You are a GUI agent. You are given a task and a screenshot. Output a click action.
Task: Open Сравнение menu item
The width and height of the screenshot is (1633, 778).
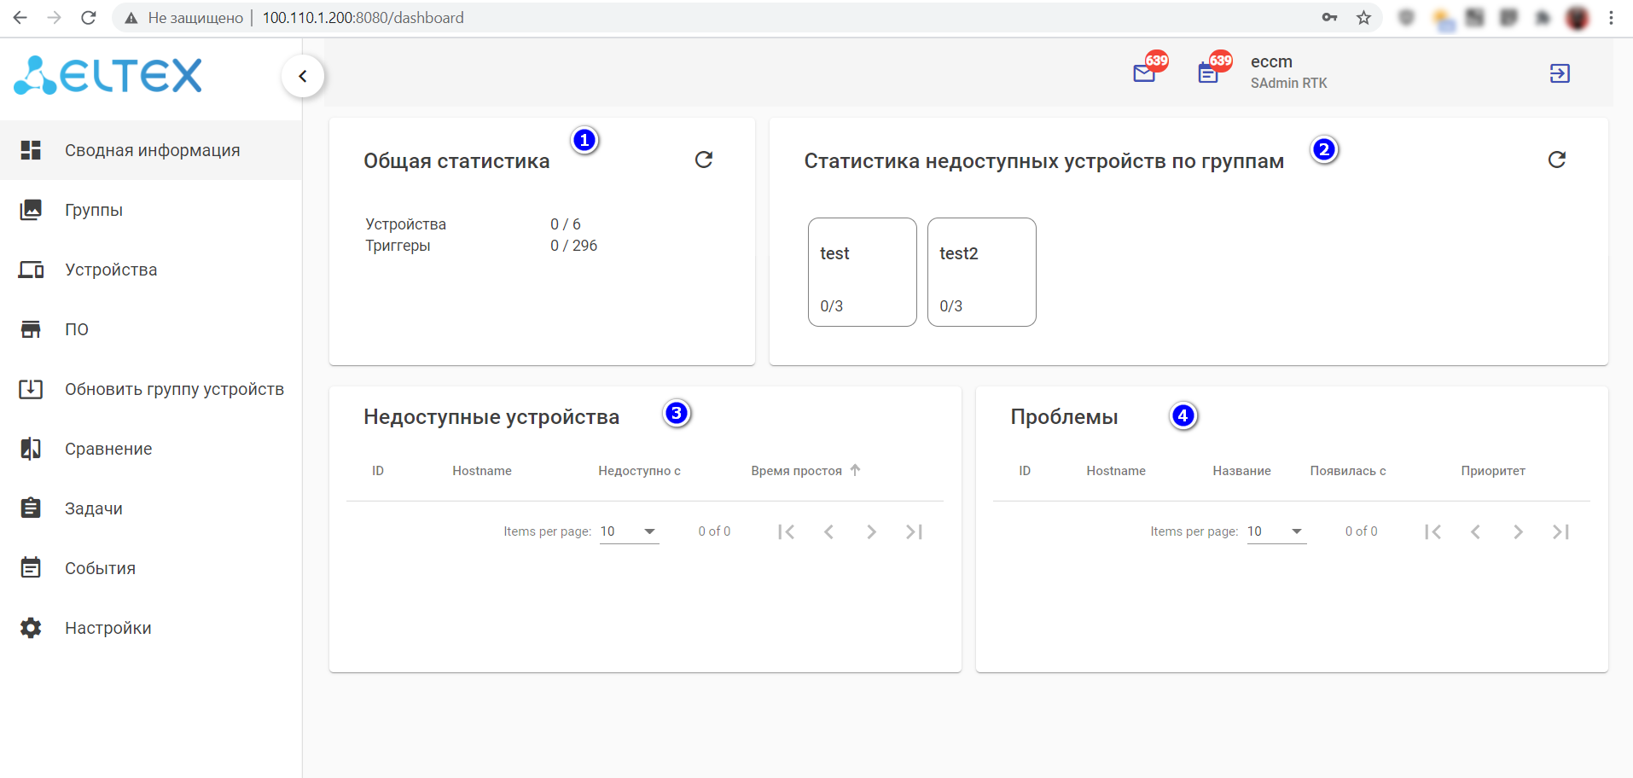151,449
